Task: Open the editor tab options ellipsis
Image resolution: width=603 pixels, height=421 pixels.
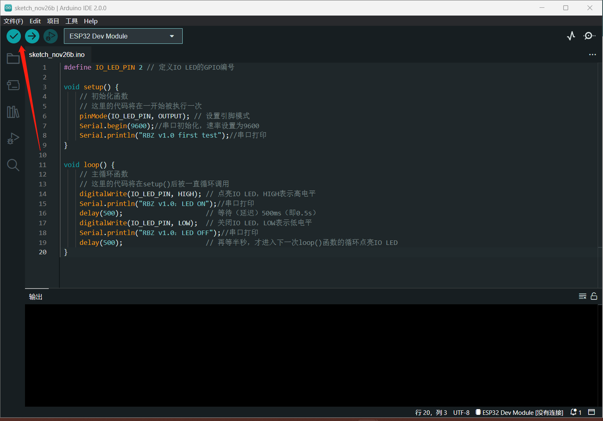Action: click(x=592, y=54)
